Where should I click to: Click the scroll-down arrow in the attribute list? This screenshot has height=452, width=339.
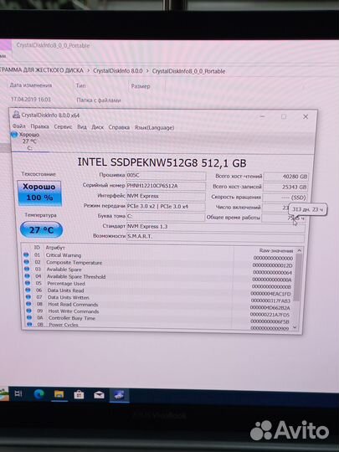295,327
